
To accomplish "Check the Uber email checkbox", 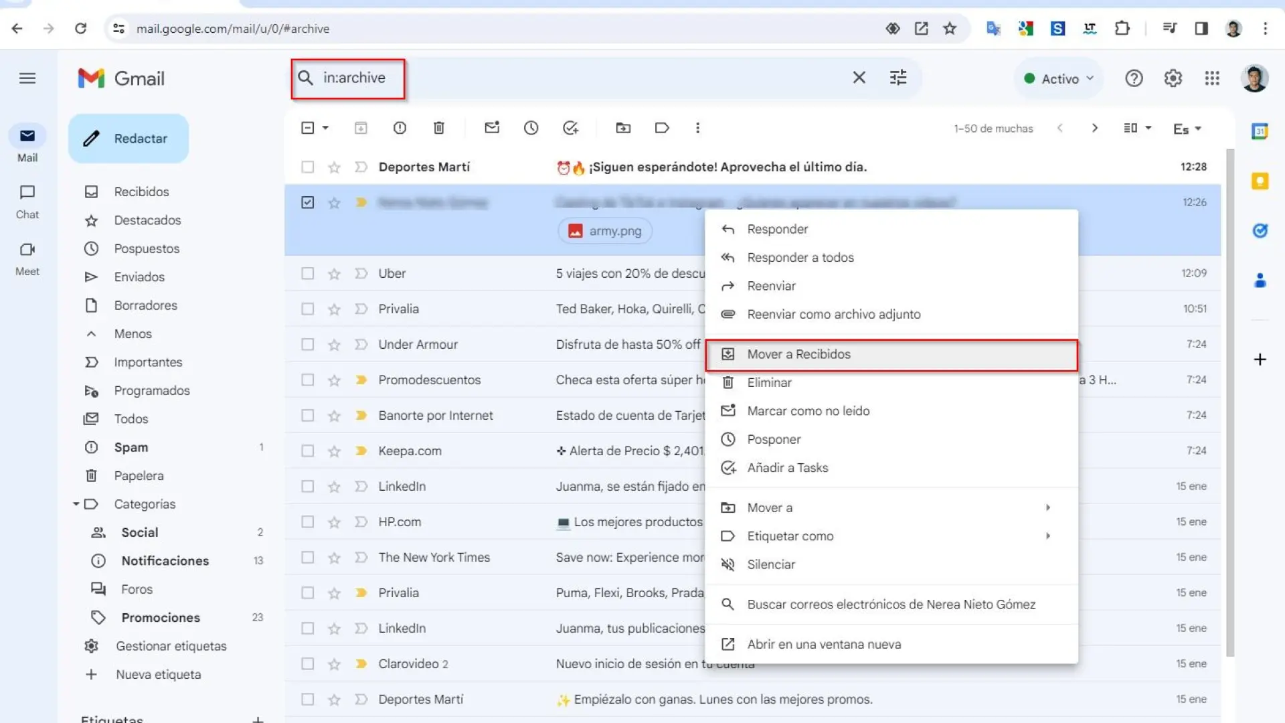I will 307,273.
